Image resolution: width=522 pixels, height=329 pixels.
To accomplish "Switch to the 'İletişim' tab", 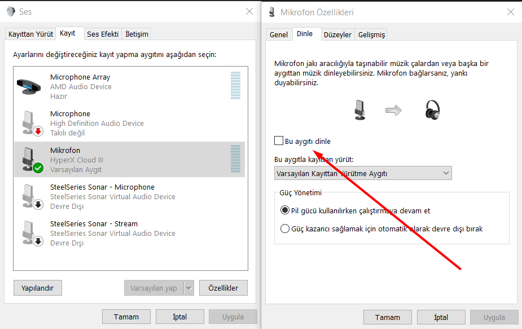I will 137,34.
